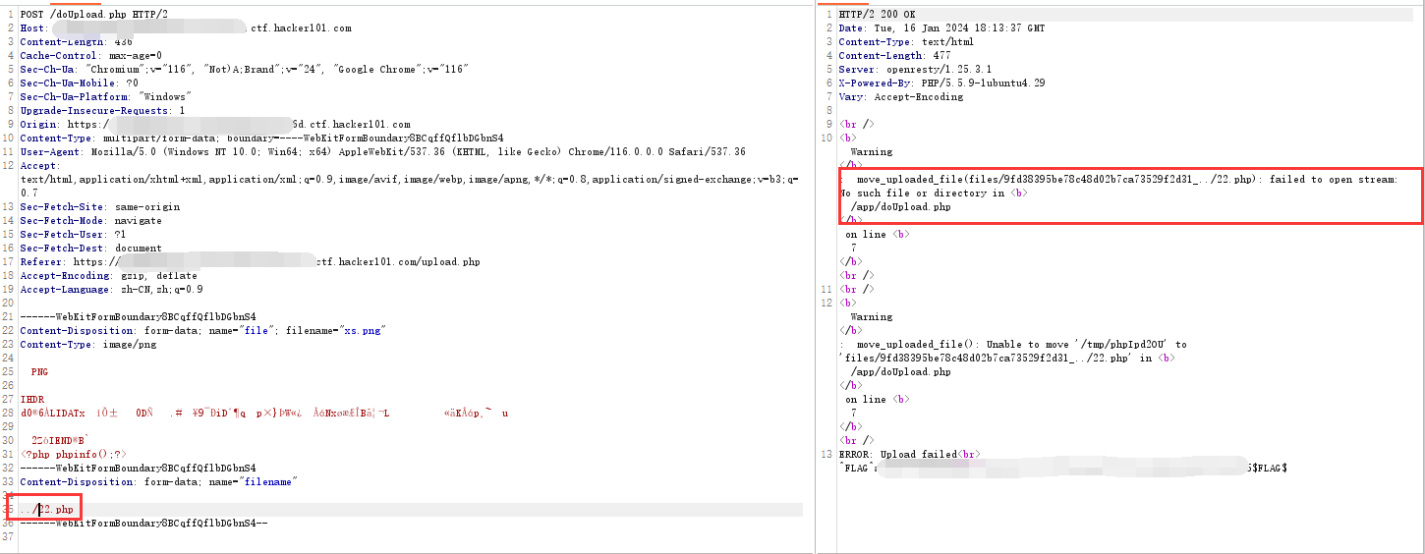The height and width of the screenshot is (554, 1425).
Task: Click the ERROR: Upload failed response line
Action: (909, 455)
